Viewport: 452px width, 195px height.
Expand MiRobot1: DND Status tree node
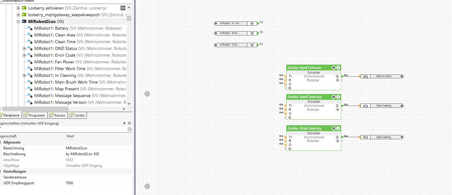[x=24, y=48]
